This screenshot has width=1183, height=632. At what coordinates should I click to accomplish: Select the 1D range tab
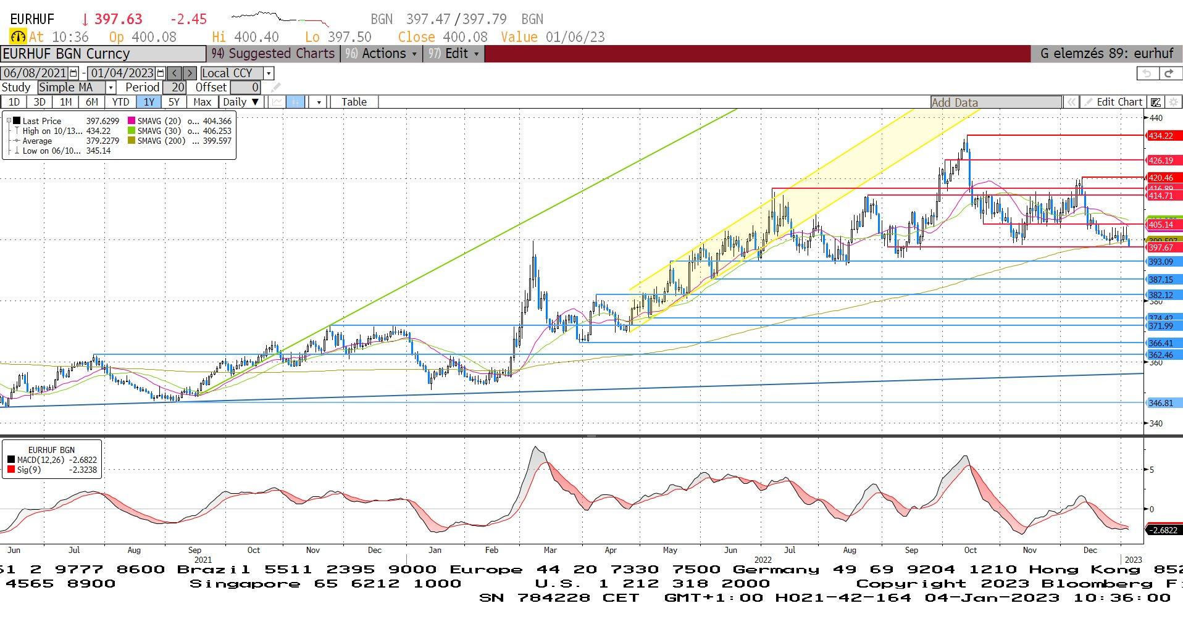14,102
